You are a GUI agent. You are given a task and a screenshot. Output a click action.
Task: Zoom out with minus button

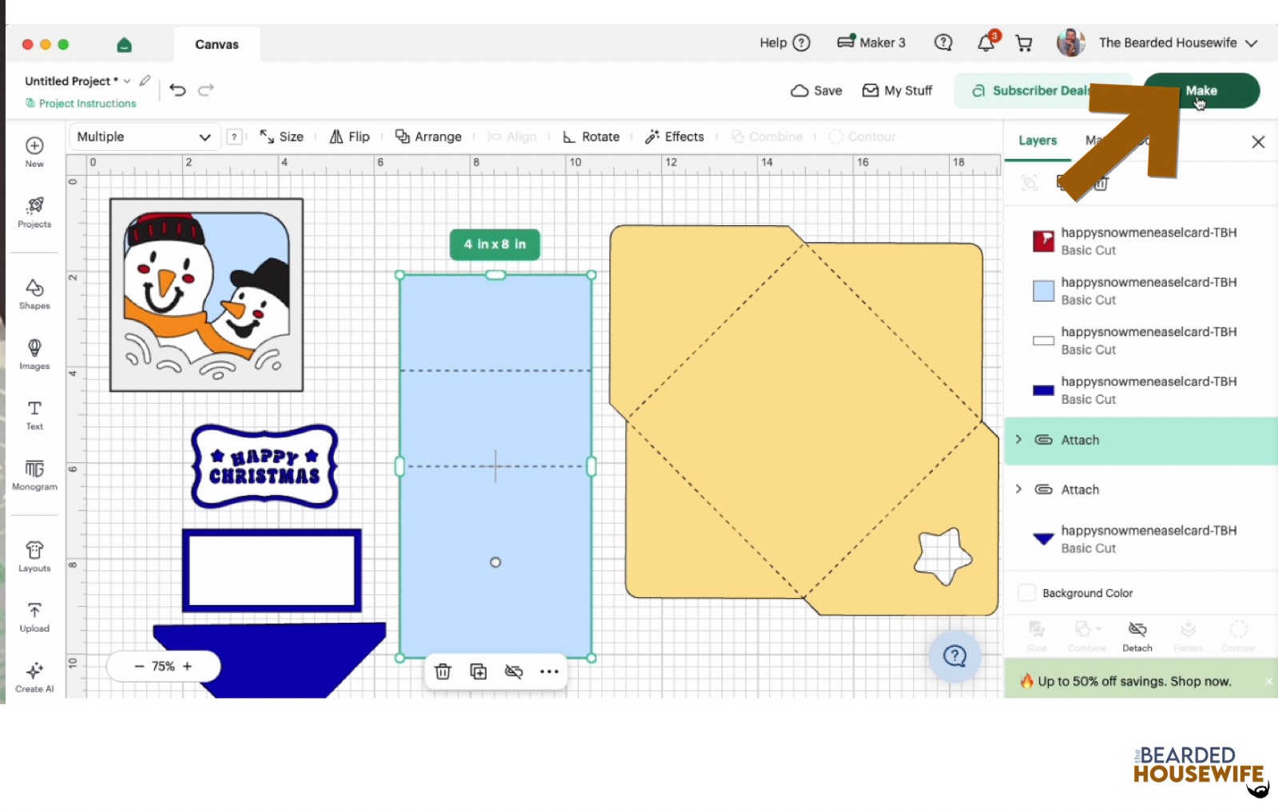click(139, 666)
